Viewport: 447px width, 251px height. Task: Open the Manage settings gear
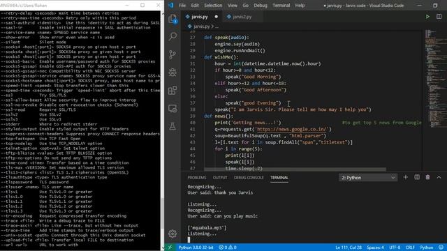point(173,234)
